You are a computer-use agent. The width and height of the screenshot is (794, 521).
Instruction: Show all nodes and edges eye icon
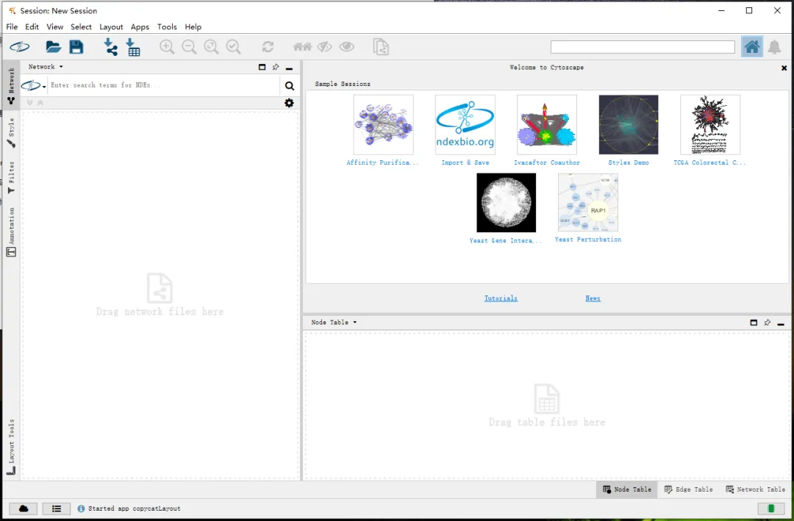tap(347, 47)
